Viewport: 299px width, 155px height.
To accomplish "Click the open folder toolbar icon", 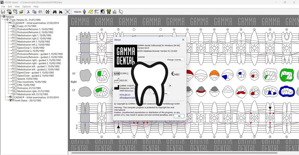I will pyautogui.click(x=21, y=12).
